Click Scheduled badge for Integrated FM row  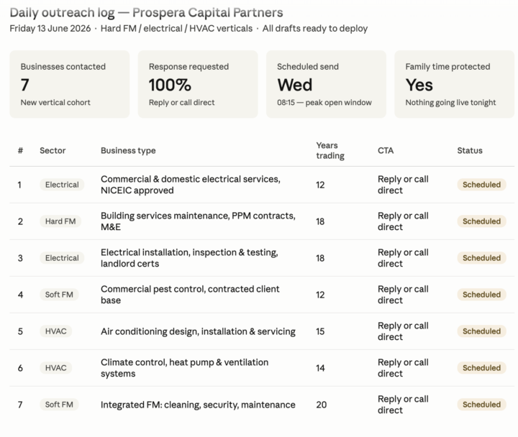point(481,405)
